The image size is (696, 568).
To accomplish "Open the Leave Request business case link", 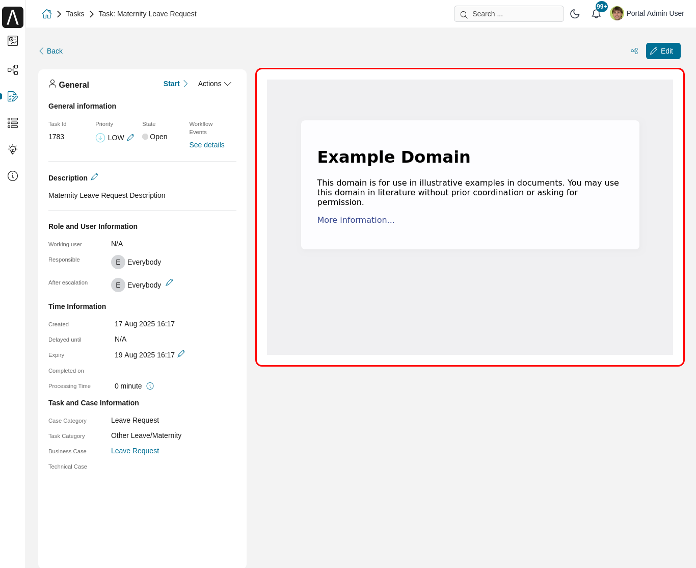I will pyautogui.click(x=135, y=451).
